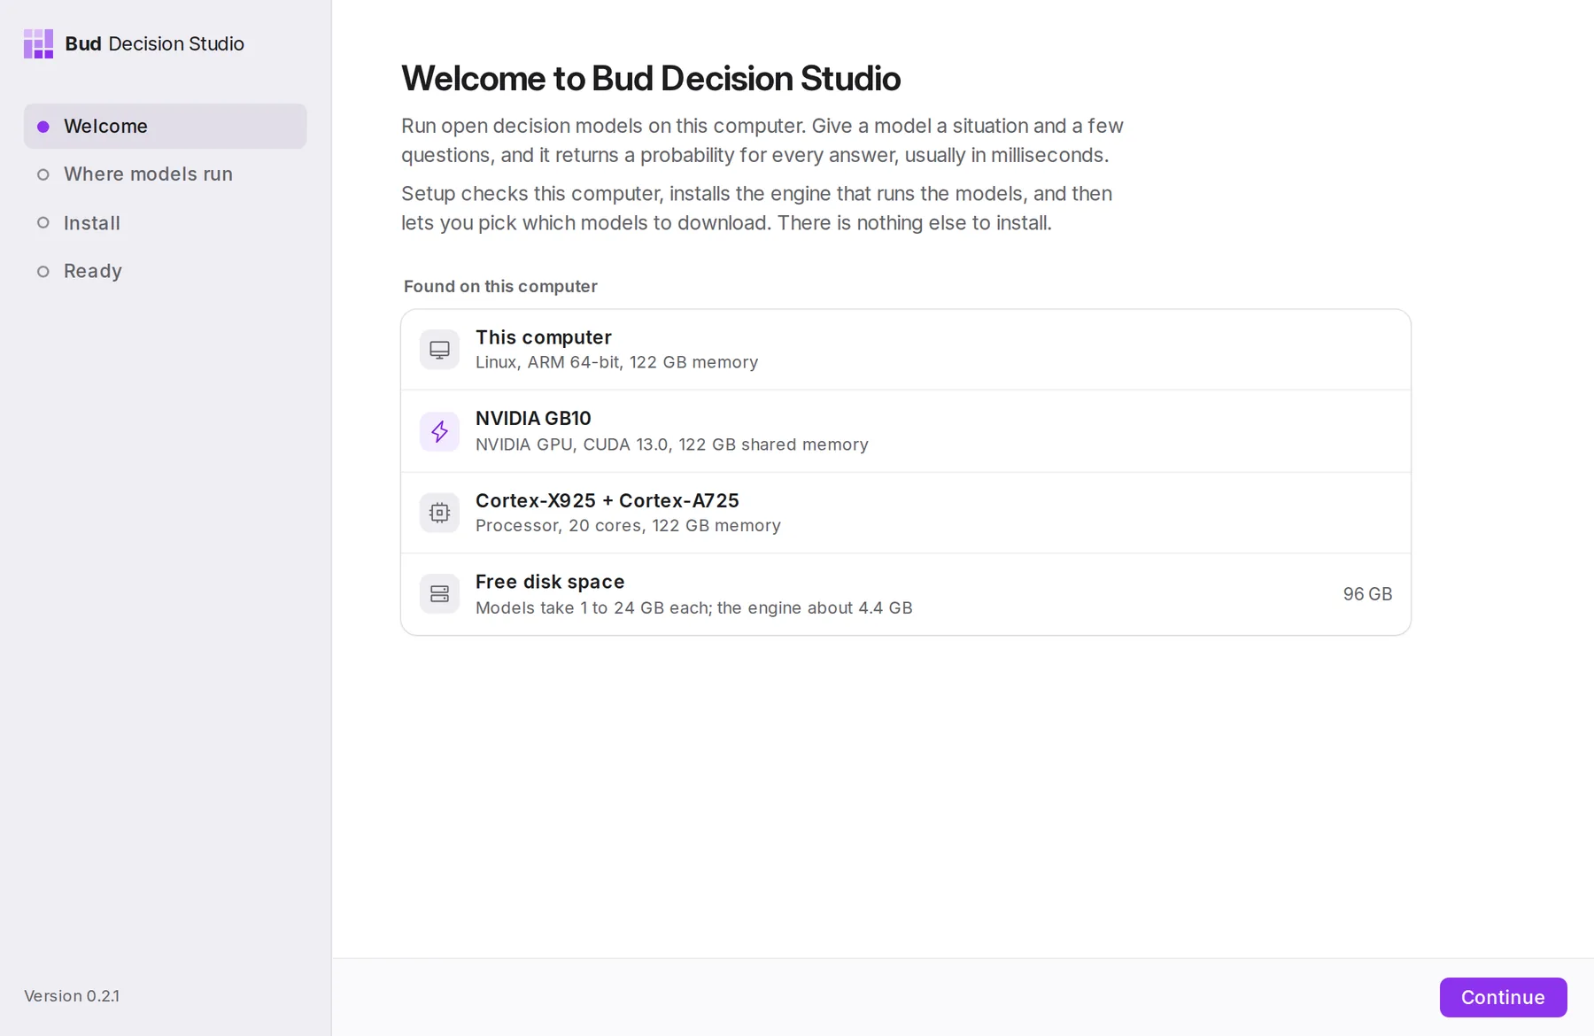The height and width of the screenshot is (1036, 1594).
Task: Click the filled purple dot beside Welcome
Action: tap(43, 127)
